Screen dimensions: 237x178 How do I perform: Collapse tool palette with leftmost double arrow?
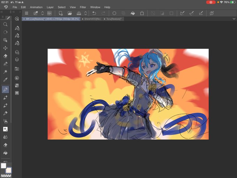(1, 12)
